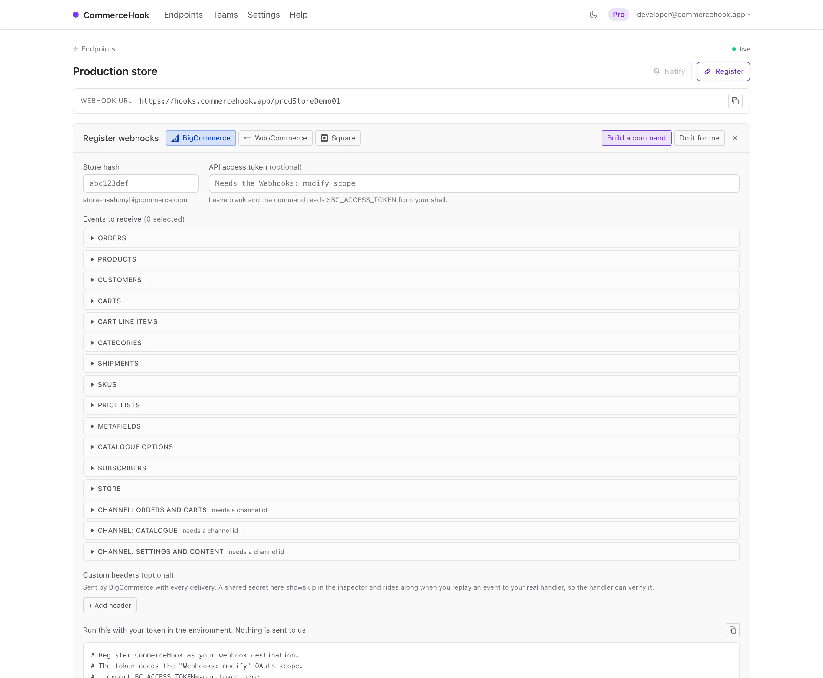Expand the PRODUCTS events group
Image resolution: width=823 pixels, height=678 pixels.
[x=411, y=259]
